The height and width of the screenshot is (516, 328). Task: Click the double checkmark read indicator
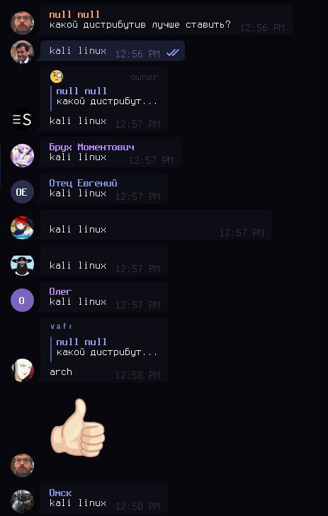coord(173,52)
